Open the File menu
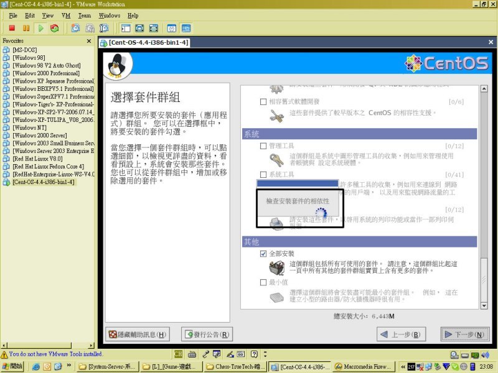Viewport: 498px width, 373px height. 13,15
